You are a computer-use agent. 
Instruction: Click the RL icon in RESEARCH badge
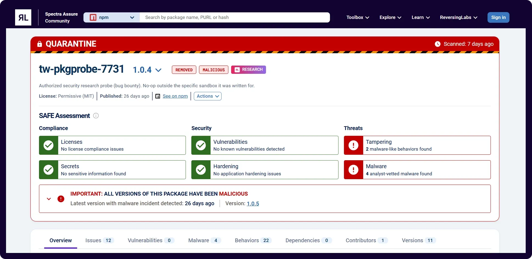(x=237, y=70)
